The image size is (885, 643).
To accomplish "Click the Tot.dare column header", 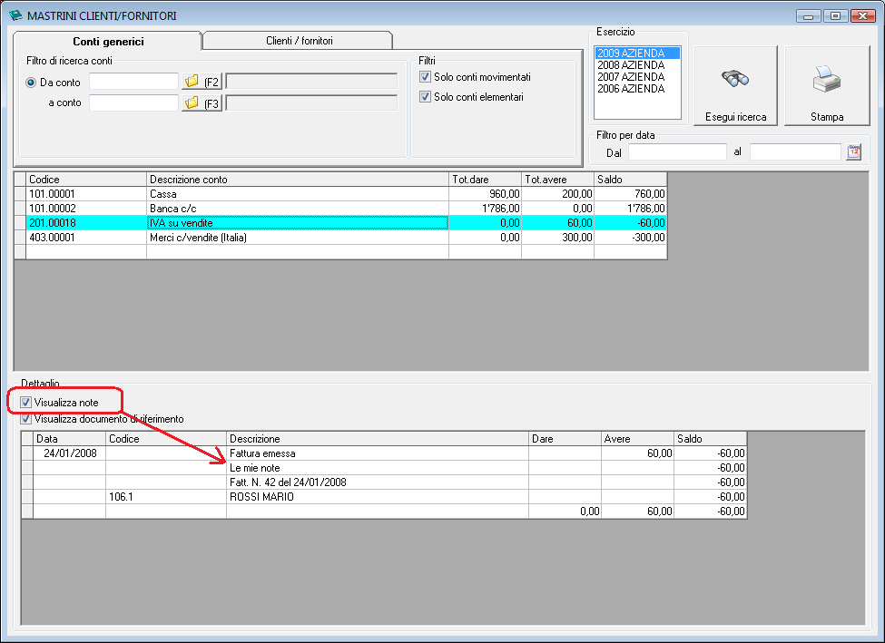I will tap(485, 180).
